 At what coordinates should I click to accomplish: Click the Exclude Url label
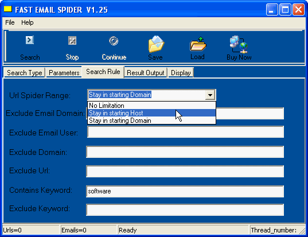pos(29,170)
